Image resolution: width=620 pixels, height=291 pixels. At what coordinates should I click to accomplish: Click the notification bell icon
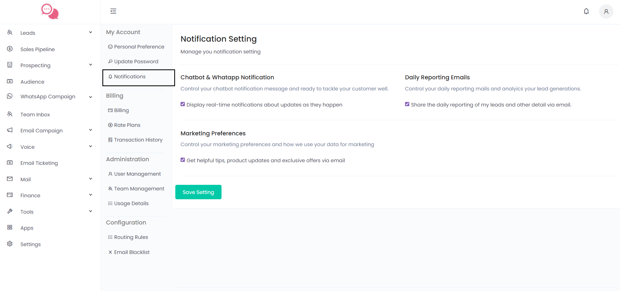586,11
